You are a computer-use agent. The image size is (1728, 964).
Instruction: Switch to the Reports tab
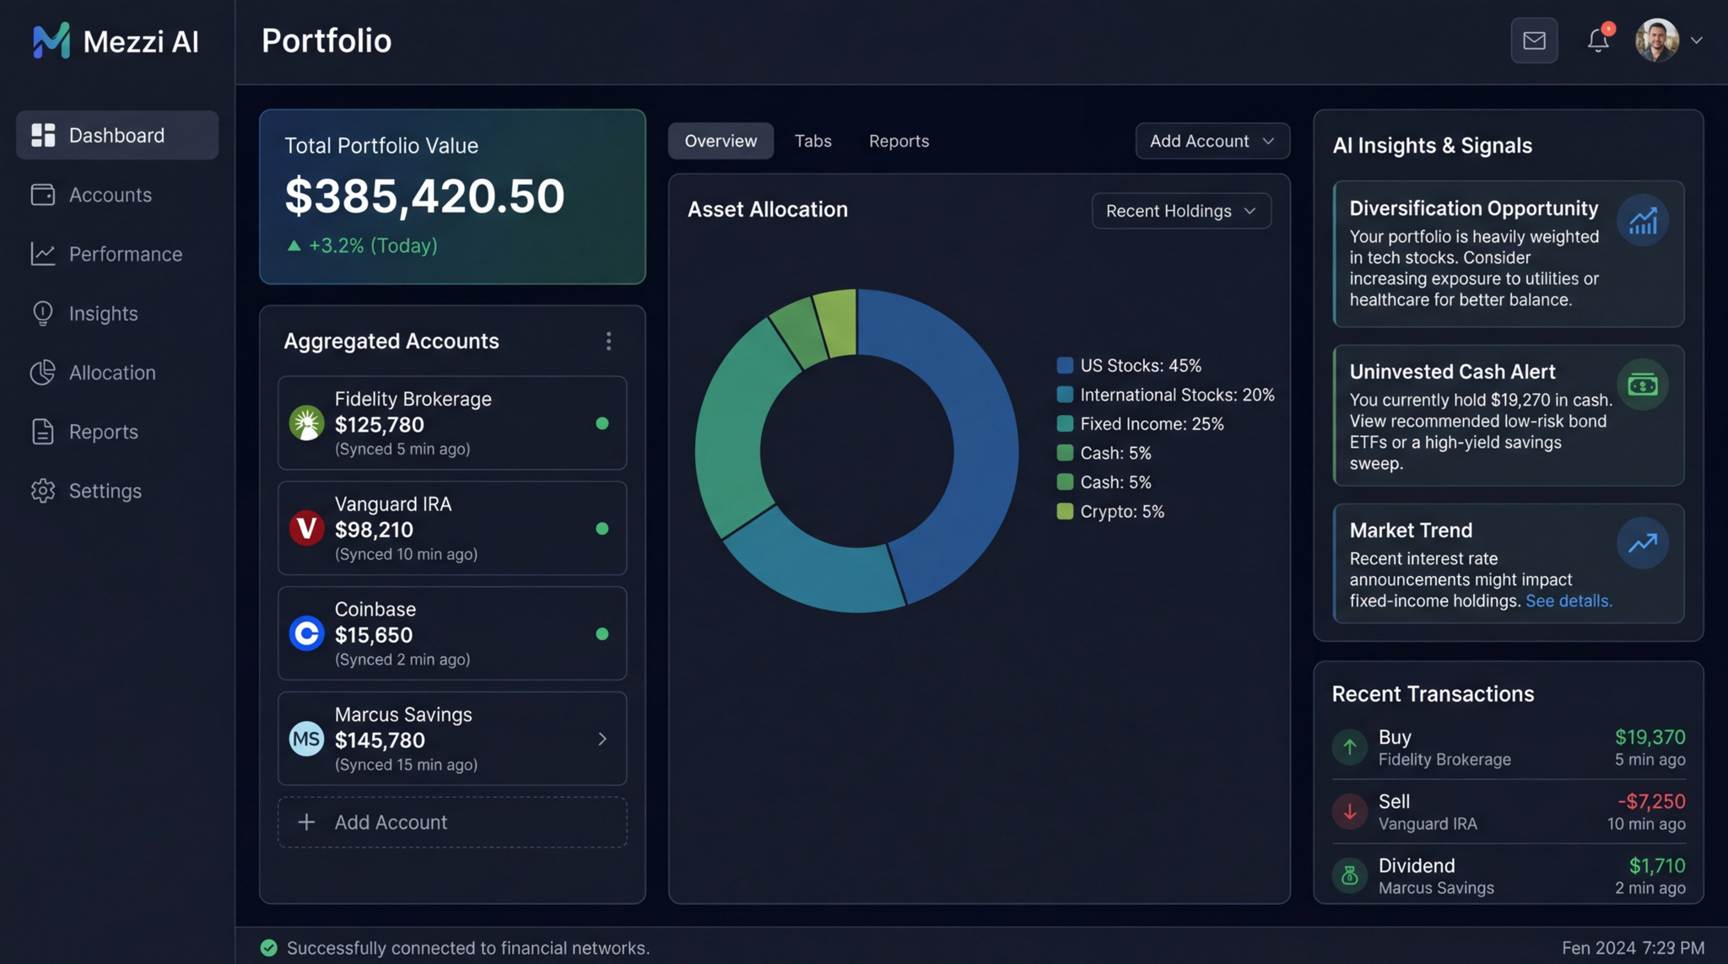[x=899, y=141]
